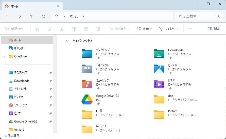Screen dimensions: 226x139
Task: Click the Rename icon in toolbar
Action: (74, 29)
